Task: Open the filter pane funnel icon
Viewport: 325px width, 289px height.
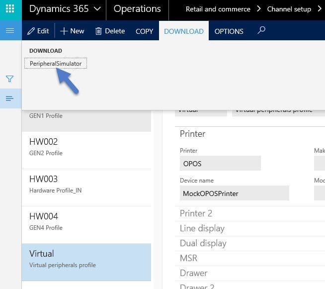Action: 9,79
